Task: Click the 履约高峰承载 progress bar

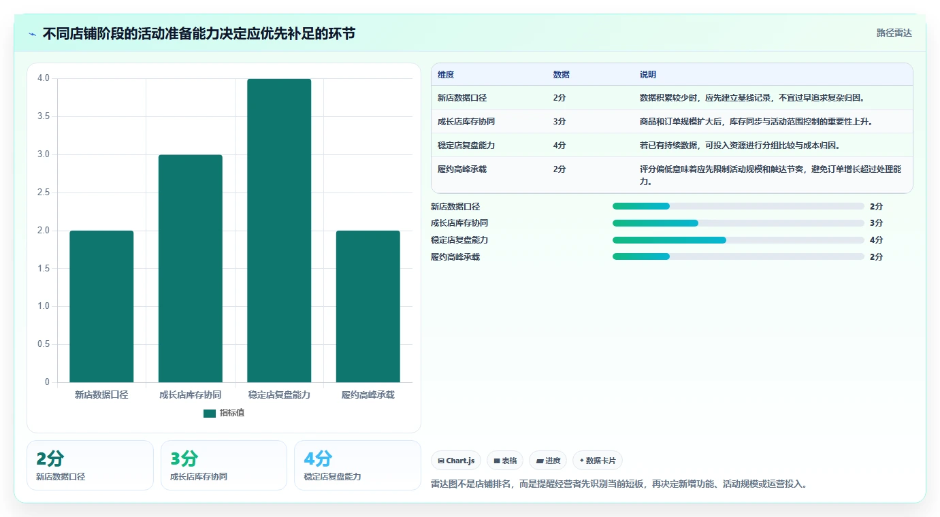Action: click(739, 256)
